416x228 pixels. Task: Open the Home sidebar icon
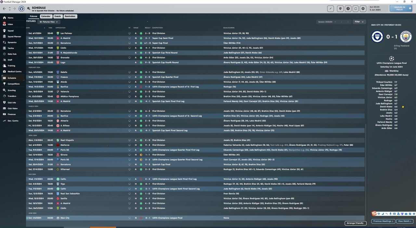(4, 18)
